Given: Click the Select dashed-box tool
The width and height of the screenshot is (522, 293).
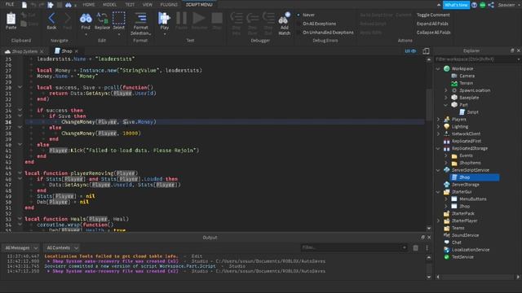Looking at the screenshot, I should click(118, 19).
